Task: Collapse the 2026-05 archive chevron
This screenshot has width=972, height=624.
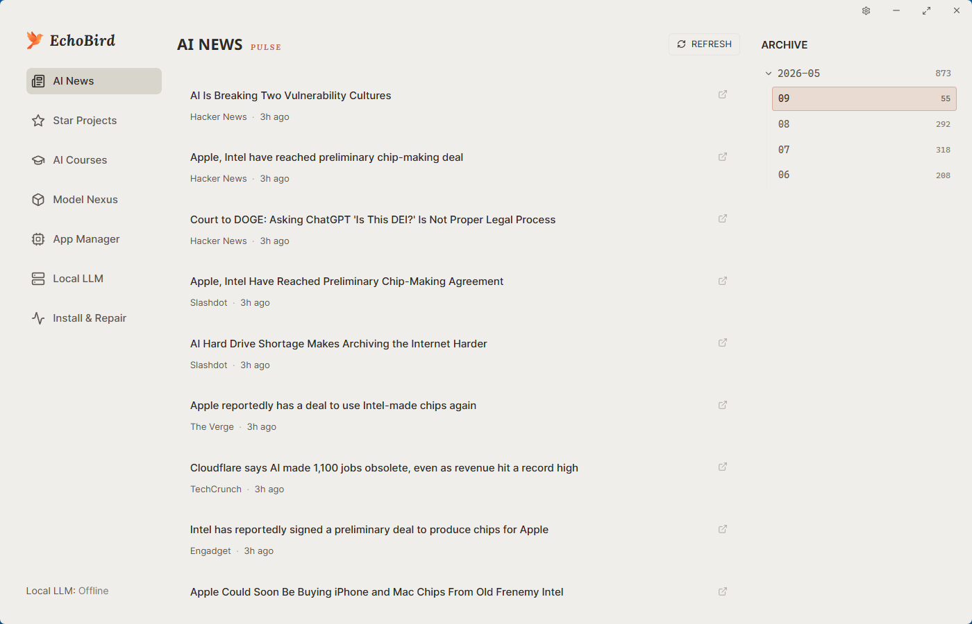Action: point(769,73)
